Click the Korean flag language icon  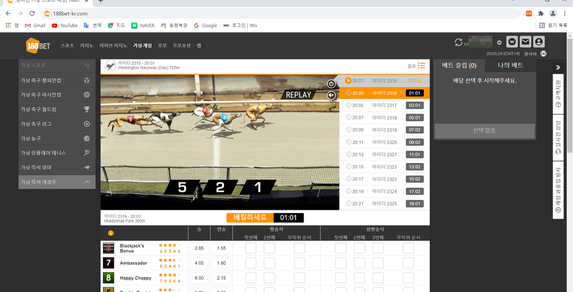pyautogui.click(x=544, y=54)
